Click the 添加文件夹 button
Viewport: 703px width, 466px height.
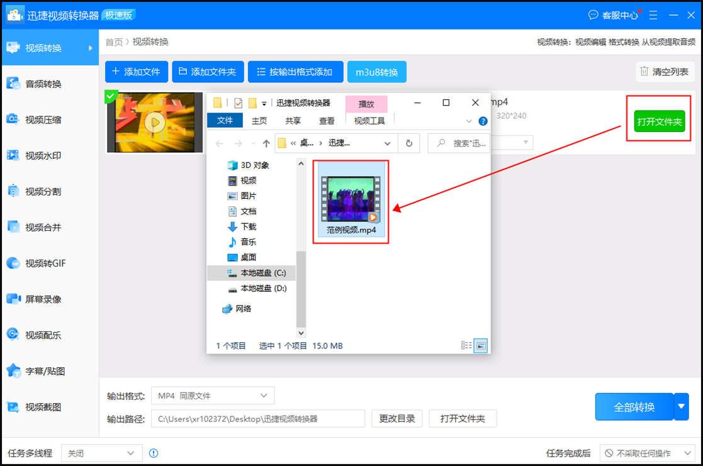(x=208, y=72)
